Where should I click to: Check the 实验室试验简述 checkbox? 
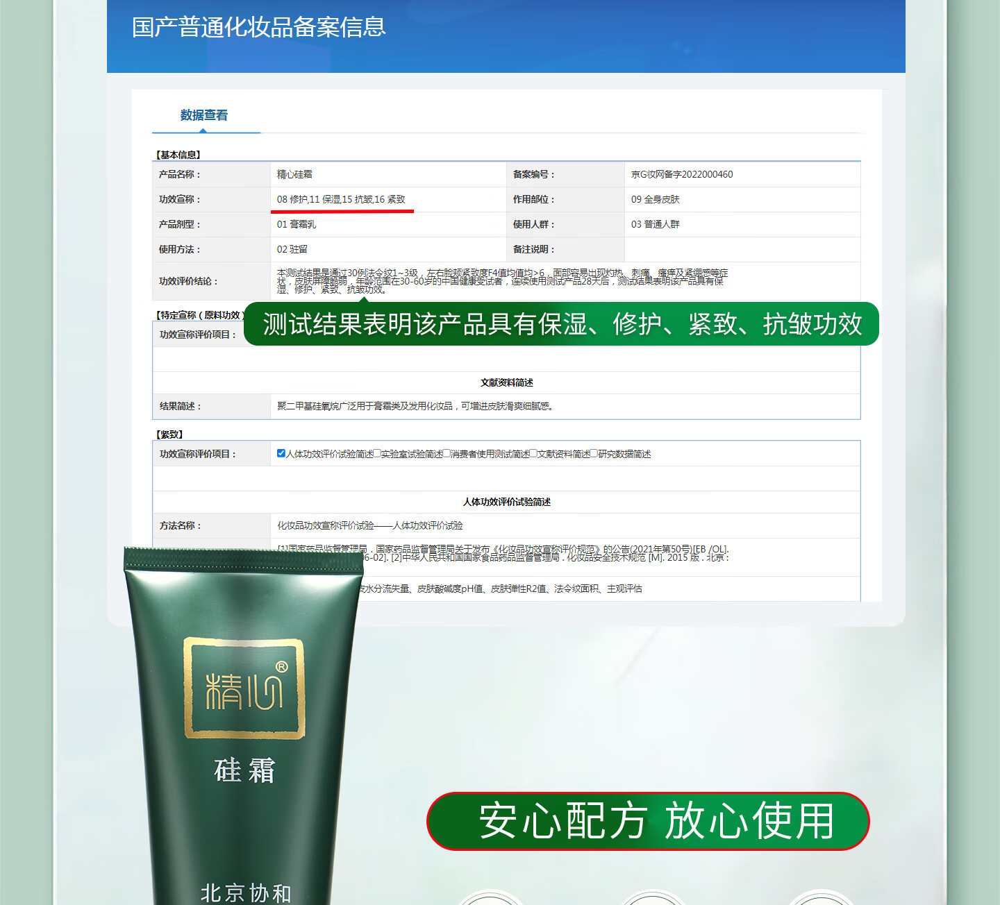(x=377, y=454)
